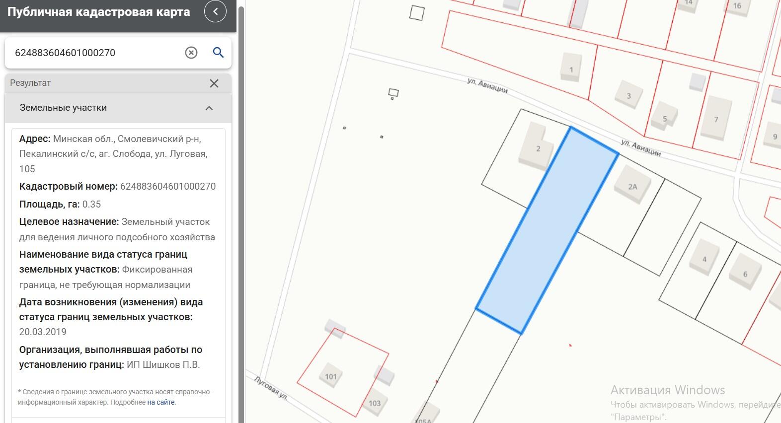Close the Результат panel

[214, 83]
